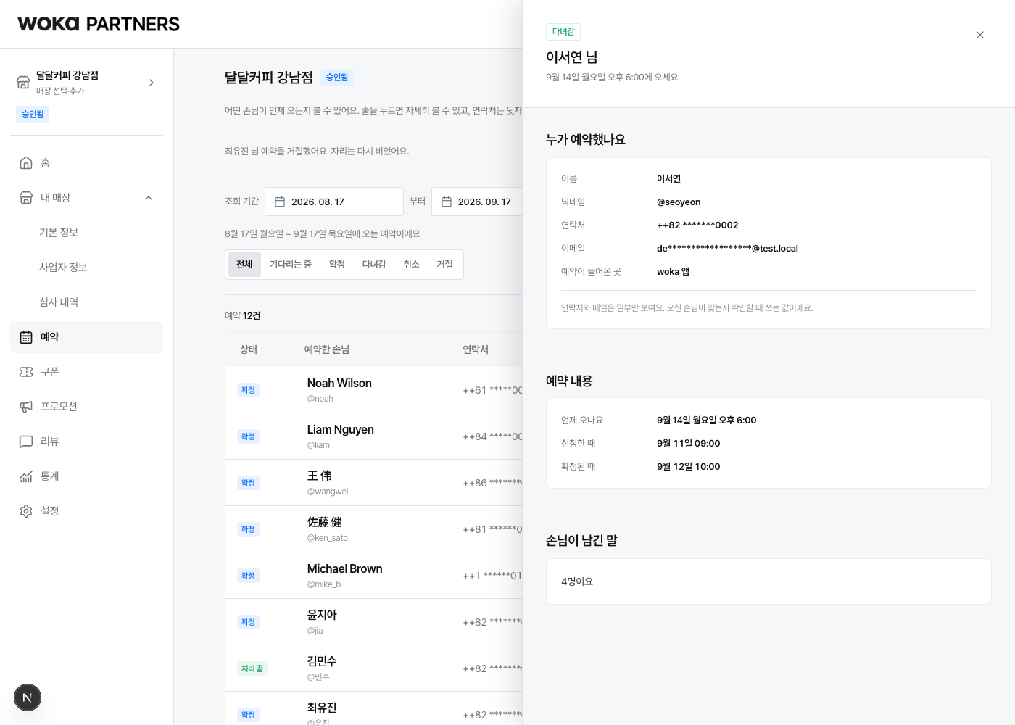Viewport: 1015px width, 725px height.
Task: Select the 다녀감 filter tab
Action: point(374,265)
